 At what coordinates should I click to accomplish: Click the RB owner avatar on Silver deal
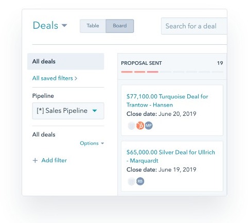click(x=140, y=181)
